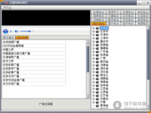Open the 生活电台 category
This screenshot has width=151, height=113.
(x=143, y=16)
